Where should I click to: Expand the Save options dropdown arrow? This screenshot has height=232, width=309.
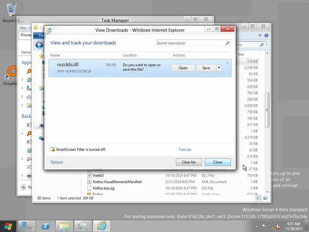click(219, 68)
